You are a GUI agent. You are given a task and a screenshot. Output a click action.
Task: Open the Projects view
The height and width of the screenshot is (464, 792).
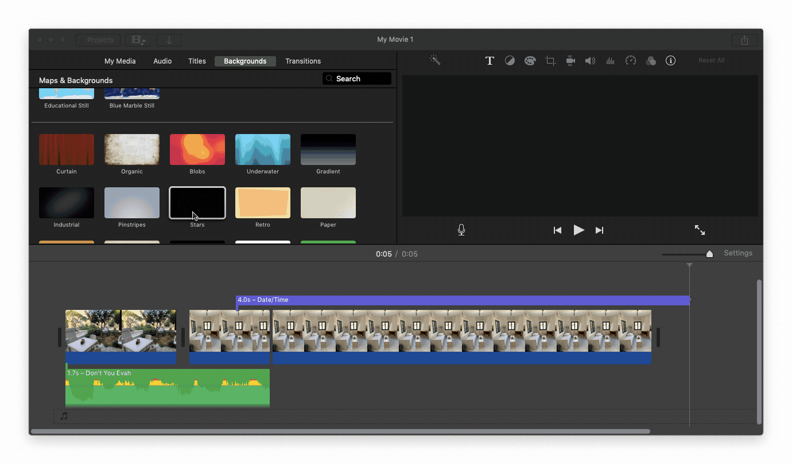98,40
